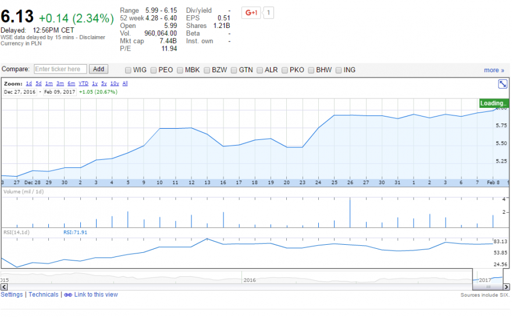Click the Shares value 1.21B
This screenshot has height=317, width=512.
pos(222,26)
